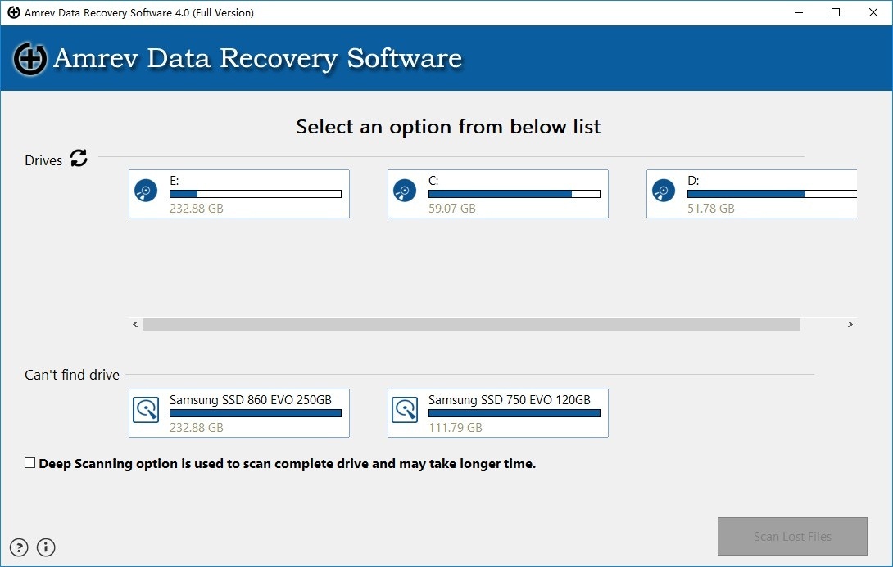Select the C: drive tile

pos(497,194)
